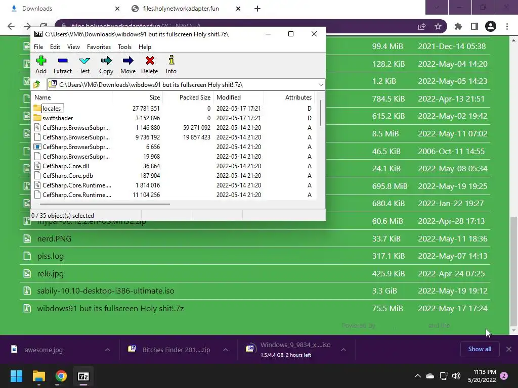
Task: Open the rel6.jpg file link
Action: click(50, 273)
